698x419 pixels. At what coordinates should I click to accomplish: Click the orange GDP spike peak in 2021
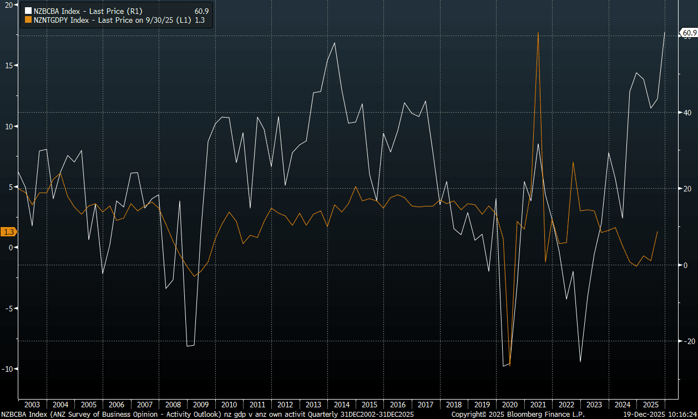(x=538, y=33)
